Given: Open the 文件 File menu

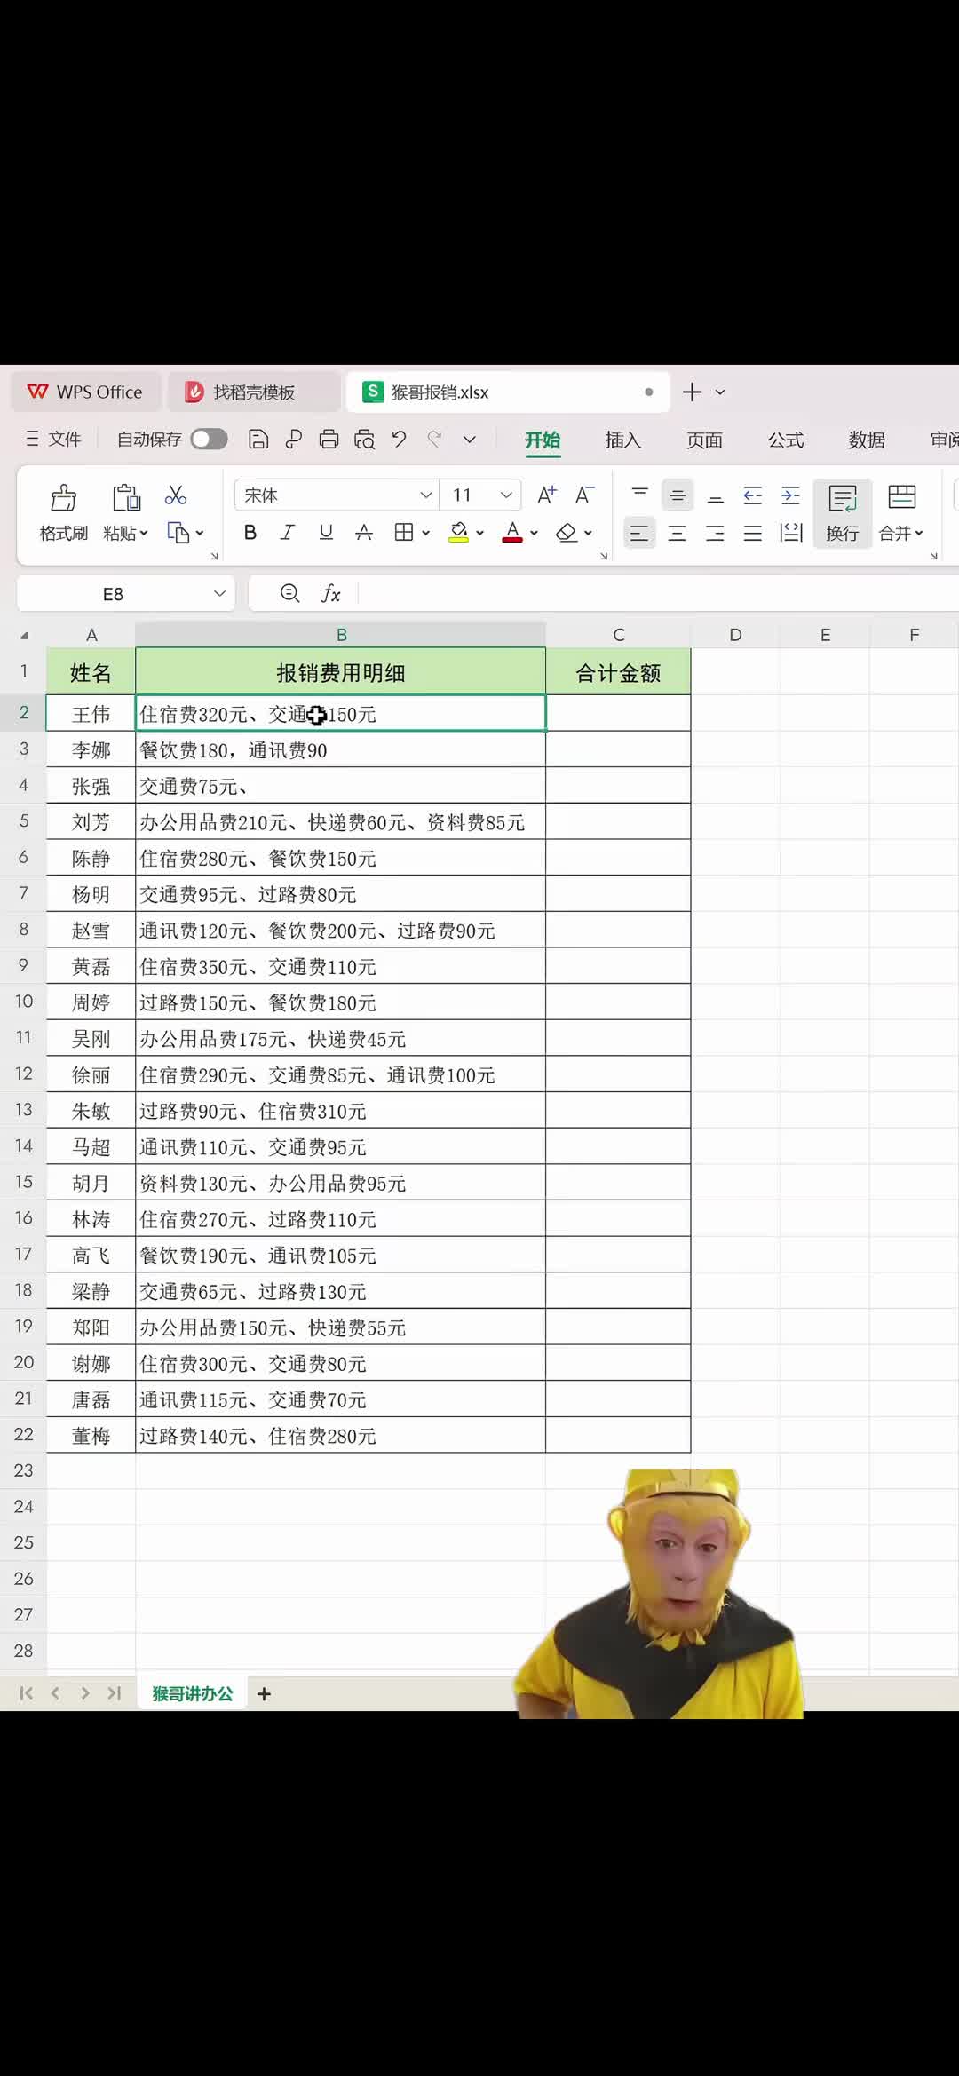Looking at the screenshot, I should tap(54, 439).
